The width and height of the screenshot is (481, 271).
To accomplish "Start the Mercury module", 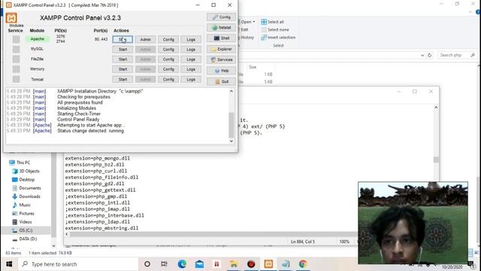I will [x=123, y=69].
